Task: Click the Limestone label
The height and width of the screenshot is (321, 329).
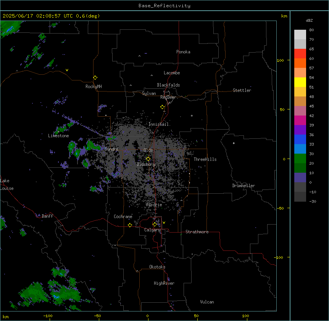Action: click(58, 136)
